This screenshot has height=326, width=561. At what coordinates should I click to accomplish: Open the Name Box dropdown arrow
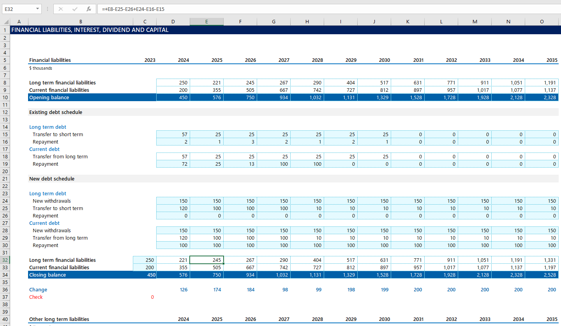coord(37,9)
